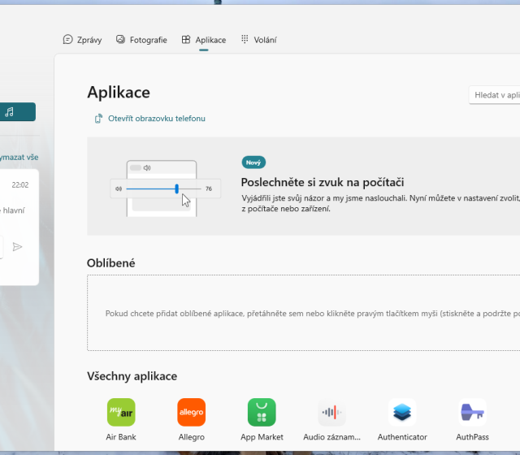The height and width of the screenshot is (455, 520).
Task: Launch the AuthPass app
Action: (x=472, y=412)
